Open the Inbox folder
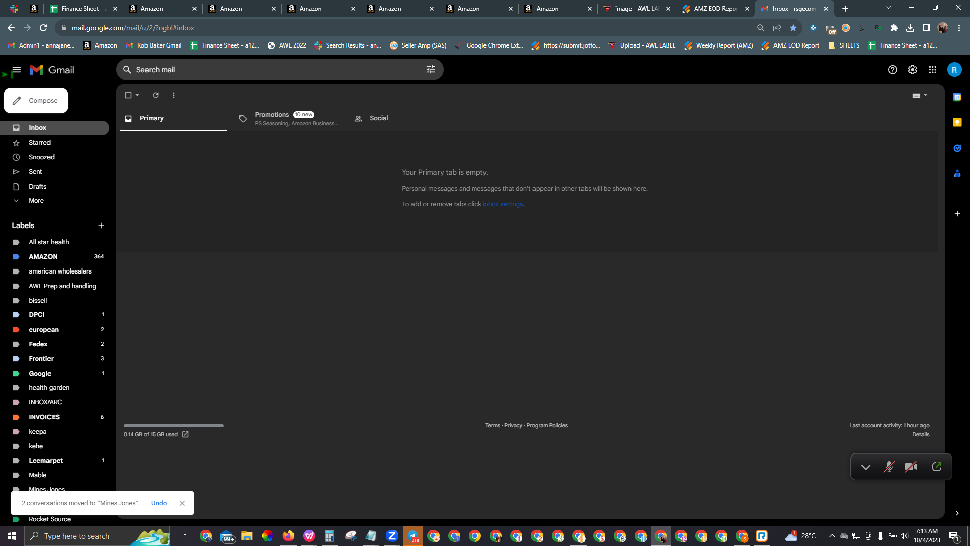The image size is (970, 546). (55, 128)
